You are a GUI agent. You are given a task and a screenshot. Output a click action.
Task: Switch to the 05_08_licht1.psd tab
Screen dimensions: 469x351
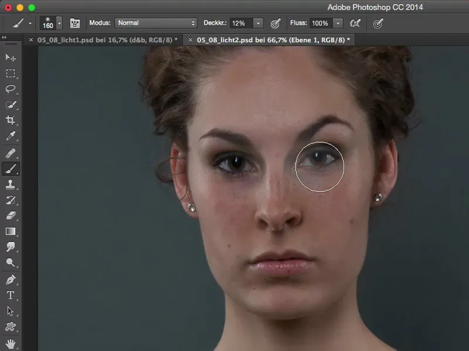(107, 40)
